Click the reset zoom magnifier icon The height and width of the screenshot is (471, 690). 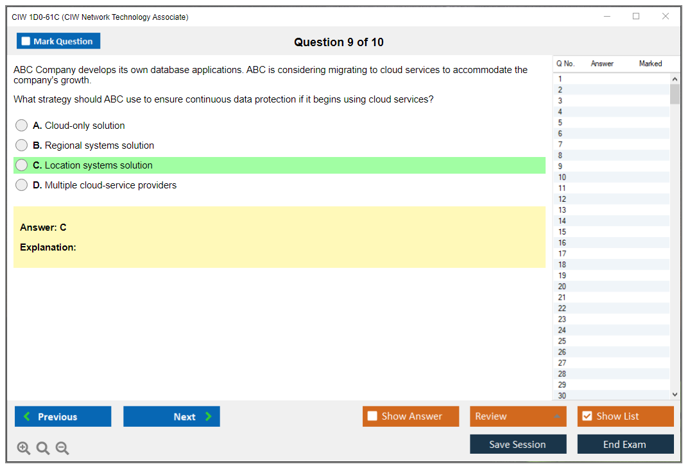(43, 449)
